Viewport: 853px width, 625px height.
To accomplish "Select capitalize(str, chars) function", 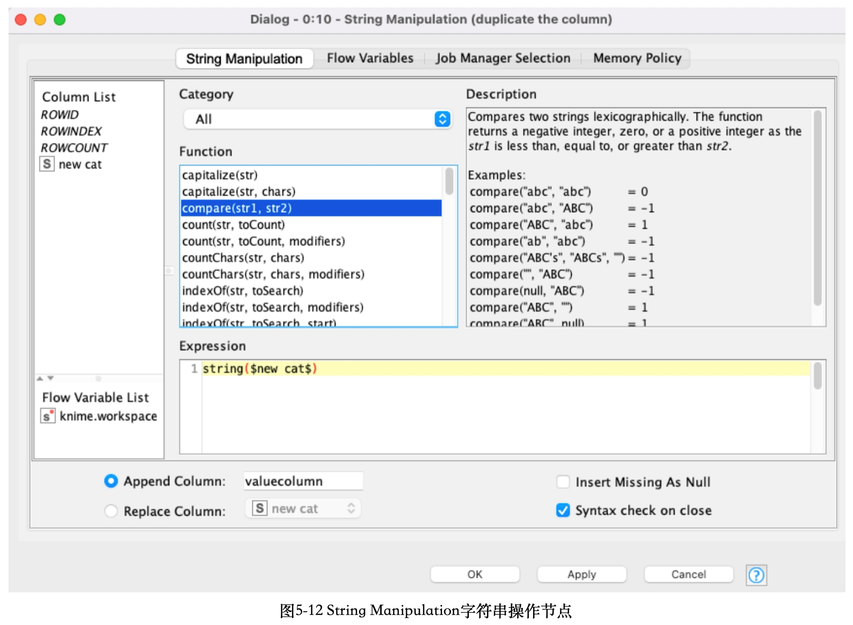I will coord(311,192).
